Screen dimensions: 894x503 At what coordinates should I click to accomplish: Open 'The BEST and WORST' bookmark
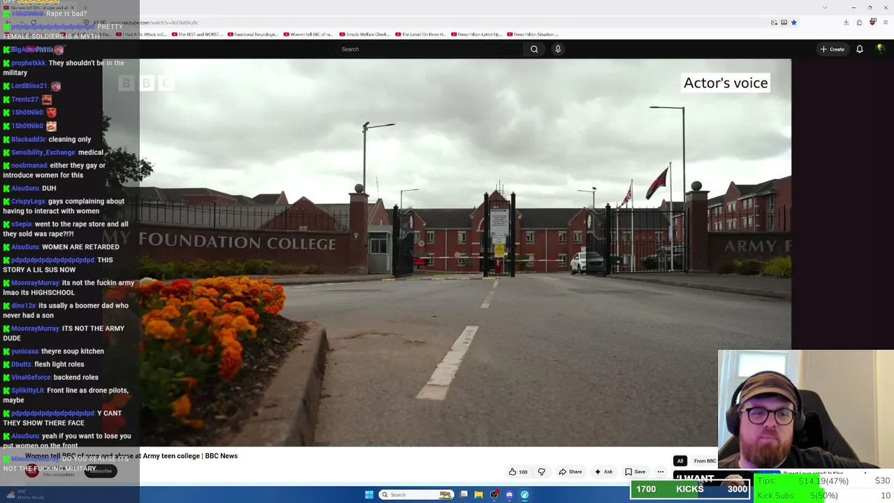click(x=198, y=34)
